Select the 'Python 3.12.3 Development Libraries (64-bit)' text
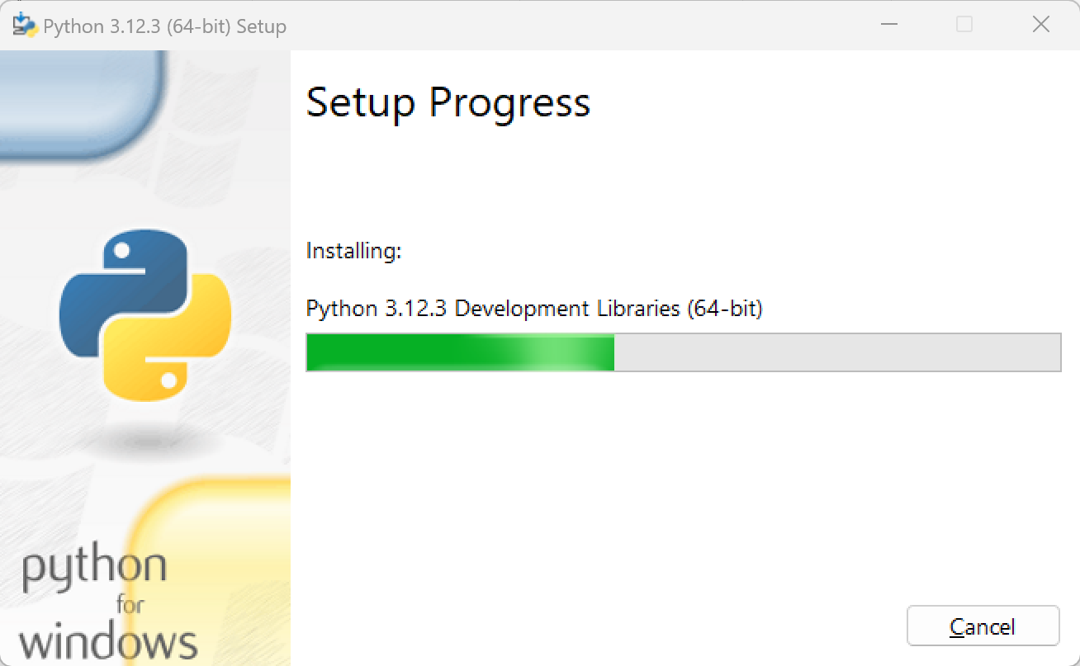The image size is (1080, 666). coord(533,308)
